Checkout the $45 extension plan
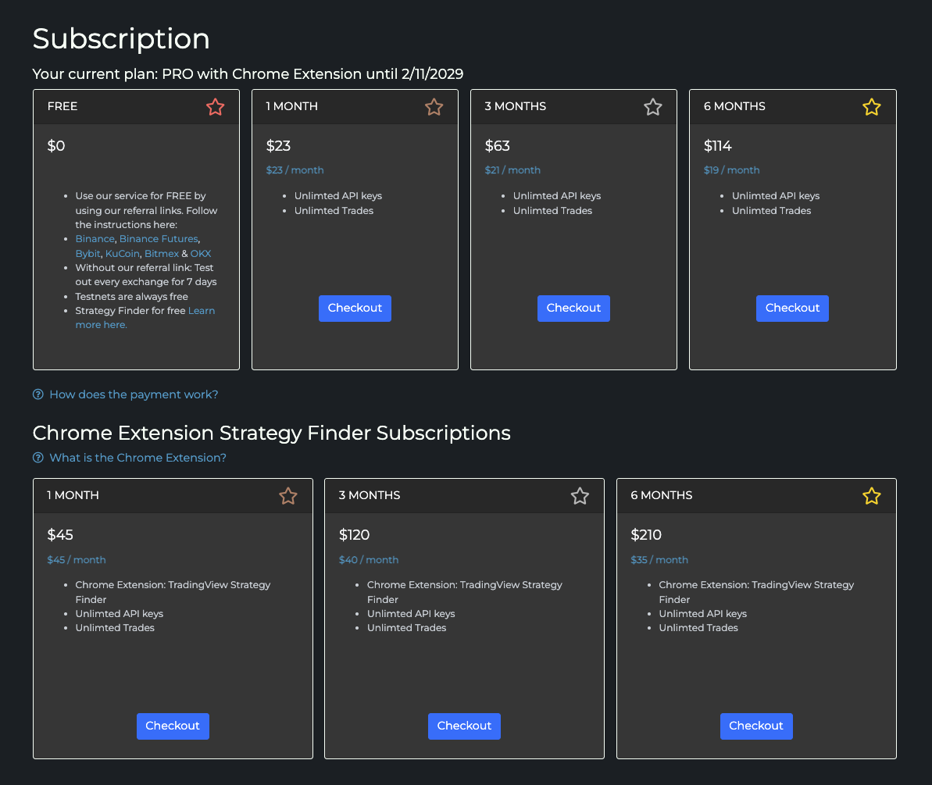Image resolution: width=932 pixels, height=785 pixels. pos(173,726)
